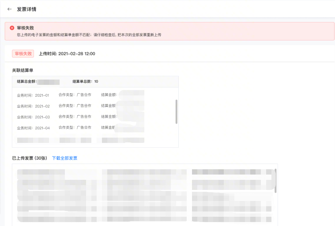335x226 pixels.
Task: Click the back arrow beside 发票详情
Action: [9, 9]
